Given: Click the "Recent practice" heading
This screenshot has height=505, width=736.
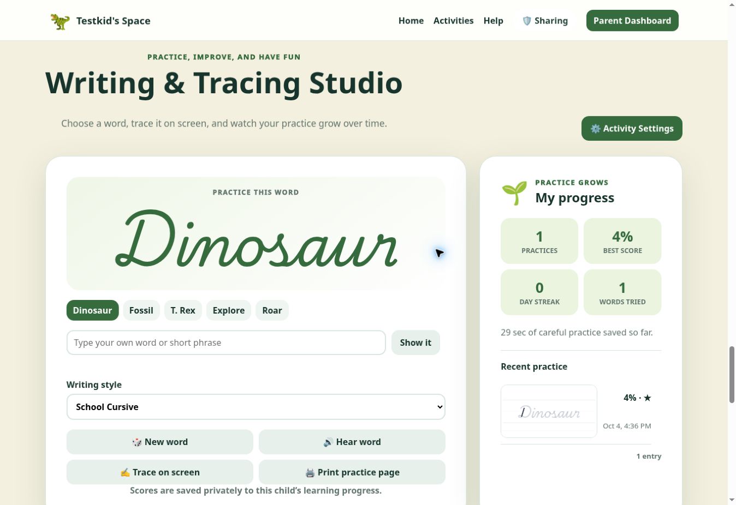Looking at the screenshot, I should [534, 366].
